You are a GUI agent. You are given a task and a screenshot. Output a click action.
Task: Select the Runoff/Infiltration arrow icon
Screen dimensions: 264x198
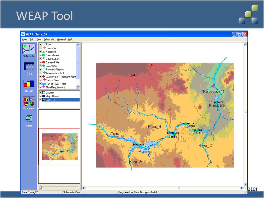point(44,69)
